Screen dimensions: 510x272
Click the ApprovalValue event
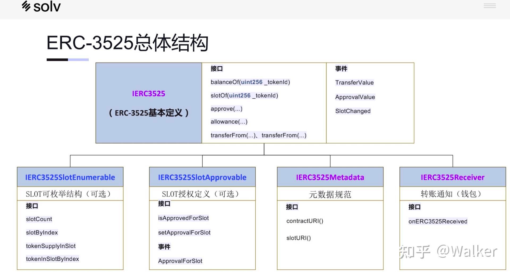coord(355,97)
